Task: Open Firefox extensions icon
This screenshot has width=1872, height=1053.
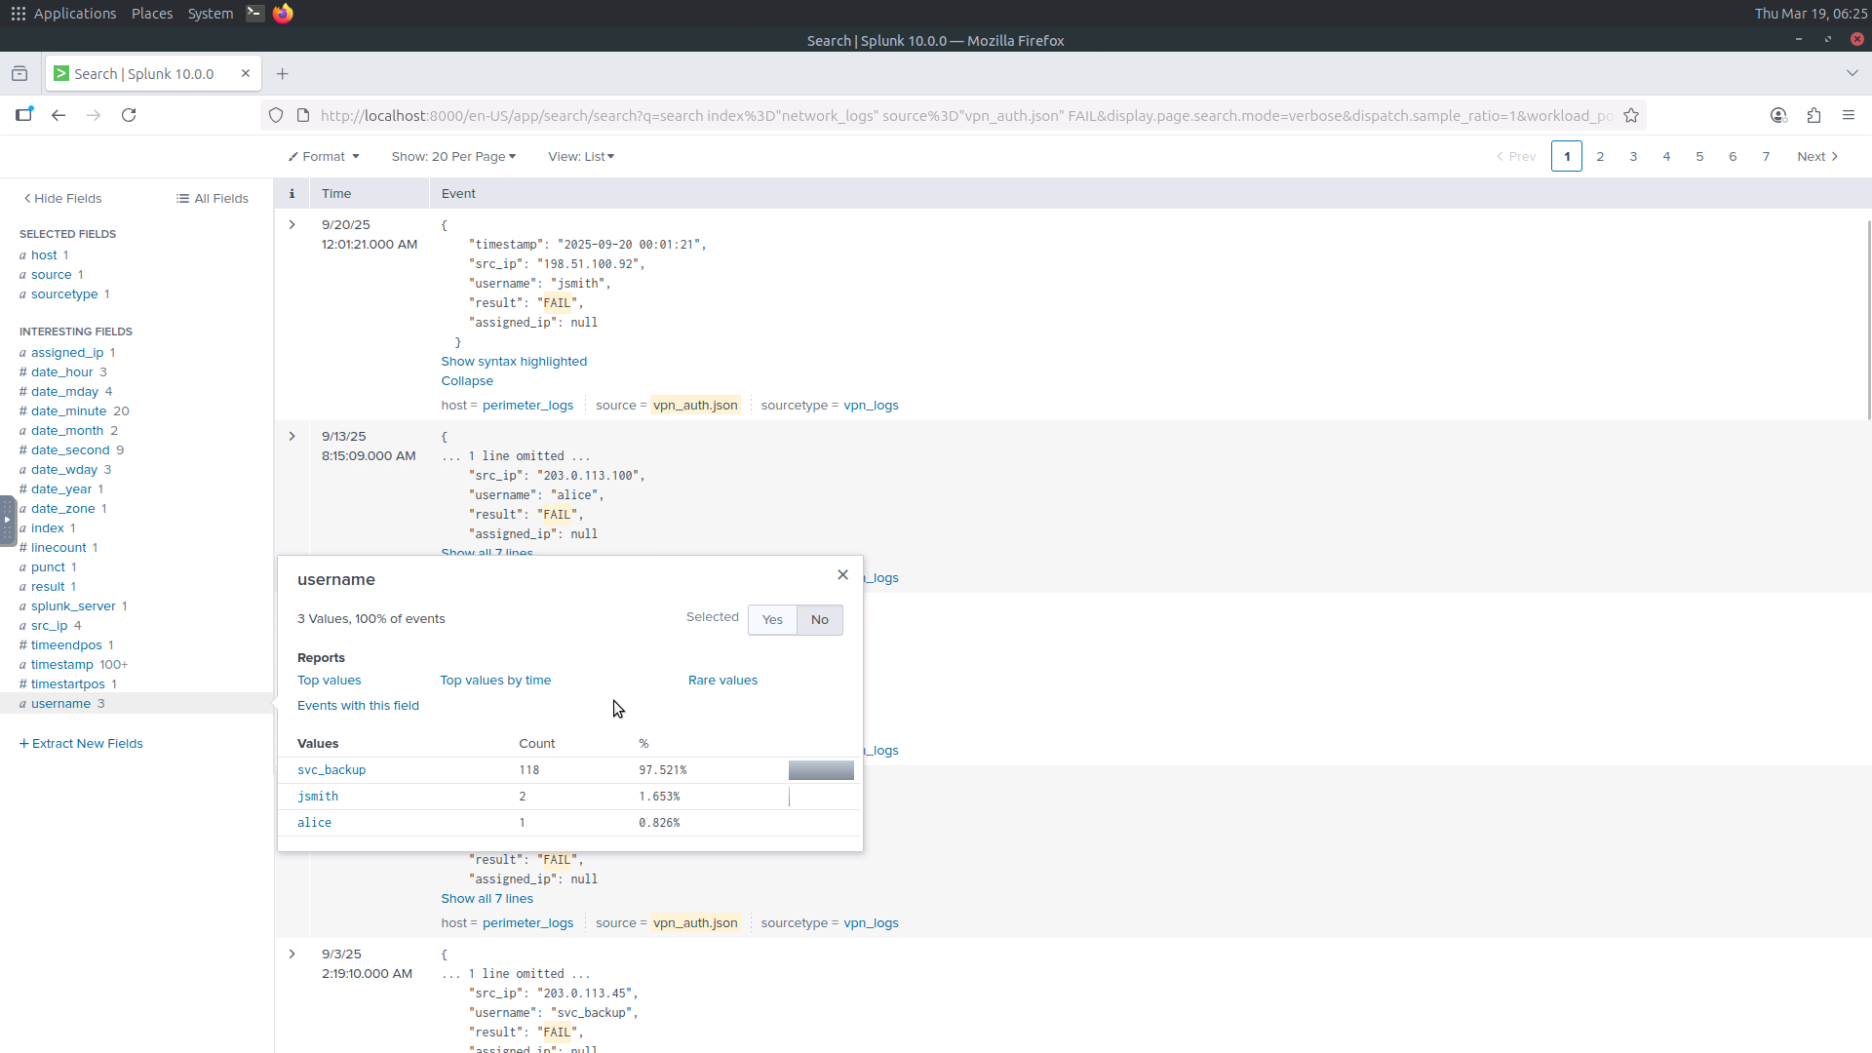Action: click(x=1813, y=115)
